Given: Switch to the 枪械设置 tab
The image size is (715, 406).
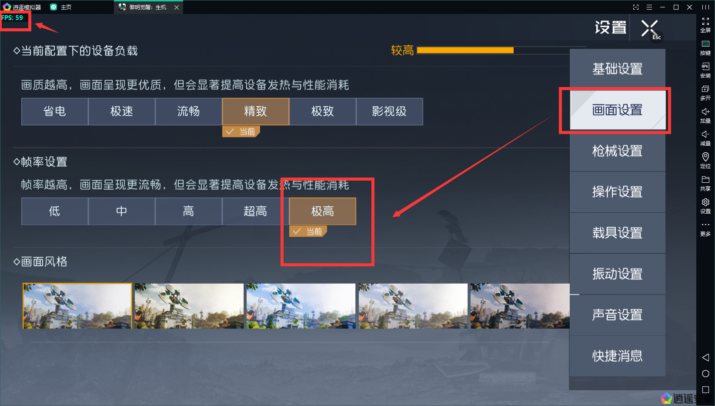Looking at the screenshot, I should pyautogui.click(x=618, y=151).
